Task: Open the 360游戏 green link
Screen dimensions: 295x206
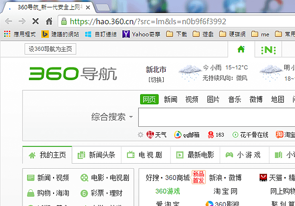Action: tap(168, 191)
